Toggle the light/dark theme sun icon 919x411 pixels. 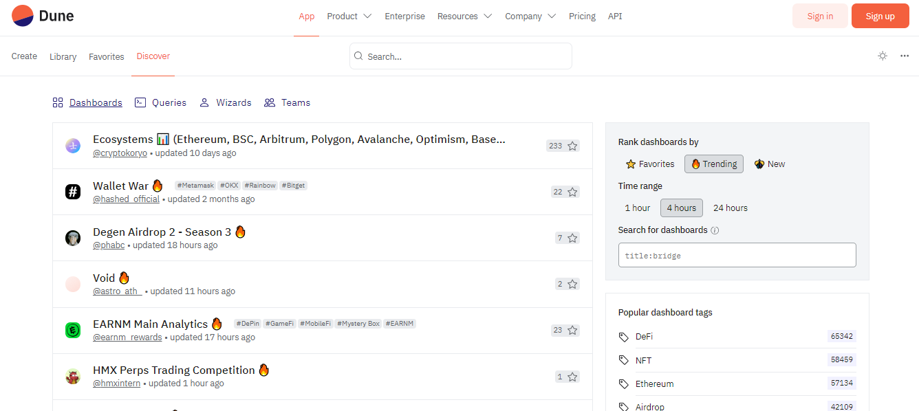(883, 56)
